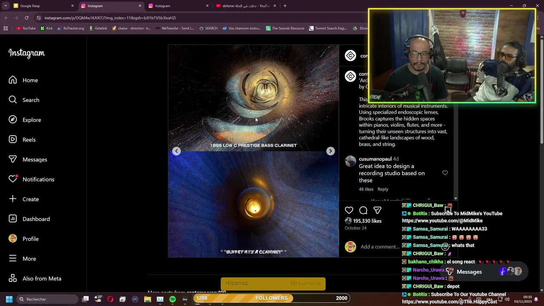Open Opera browser from taskbar

[110, 299]
